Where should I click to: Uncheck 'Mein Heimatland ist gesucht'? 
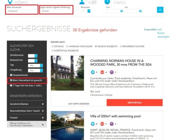(11, 80)
